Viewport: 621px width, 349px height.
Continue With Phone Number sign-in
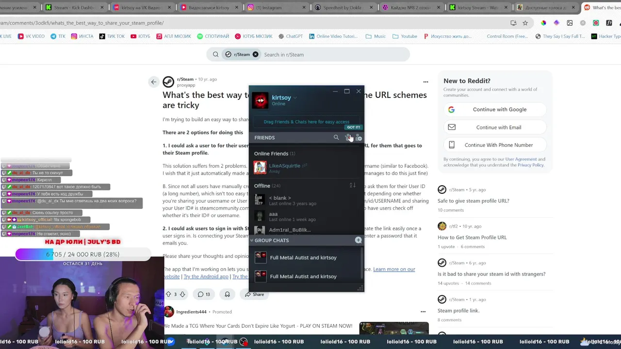point(495,145)
